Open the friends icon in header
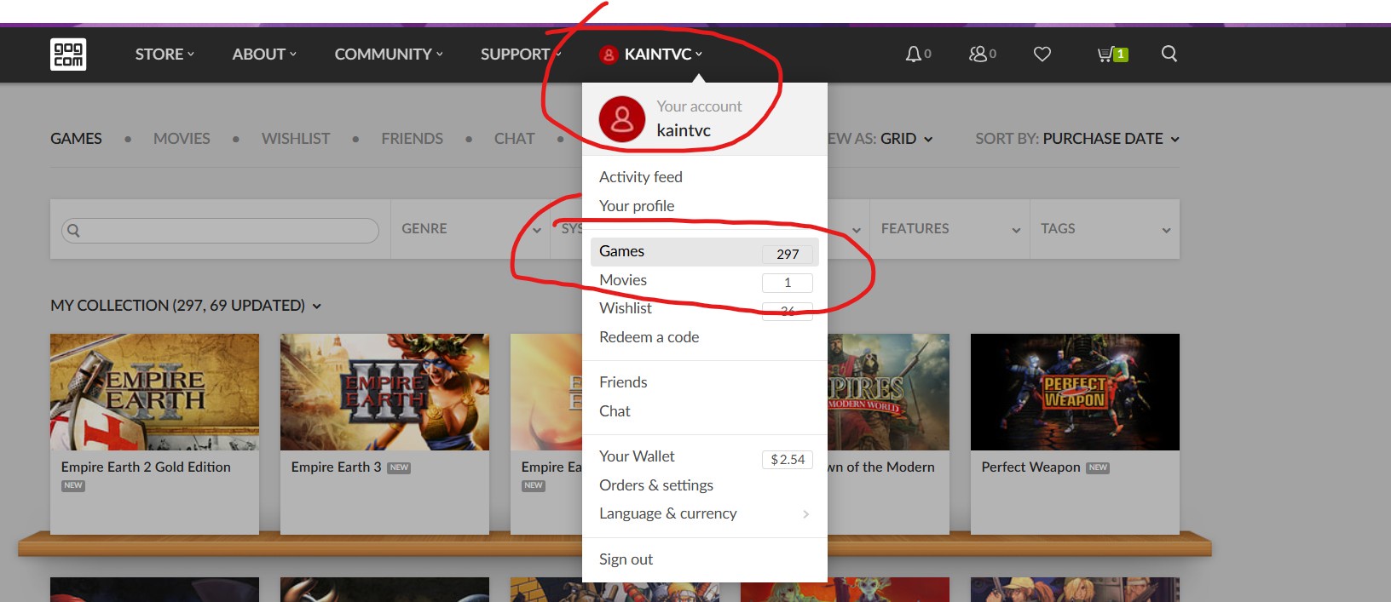1391x602 pixels. (x=978, y=54)
